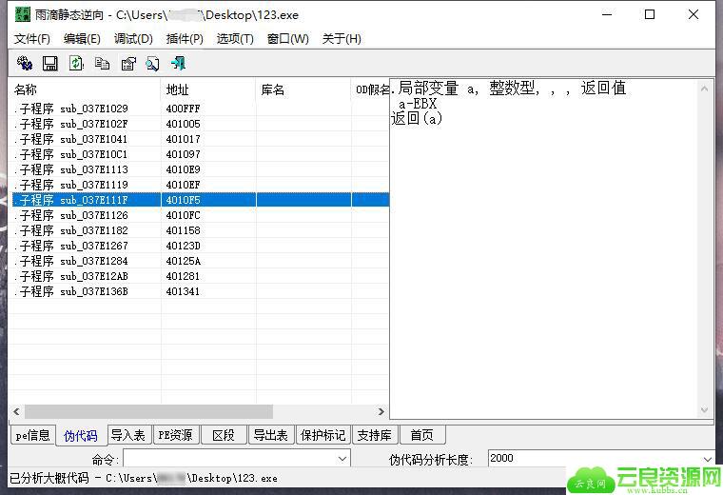Open the 调试(D) menu
The image size is (723, 495).
[133, 39]
